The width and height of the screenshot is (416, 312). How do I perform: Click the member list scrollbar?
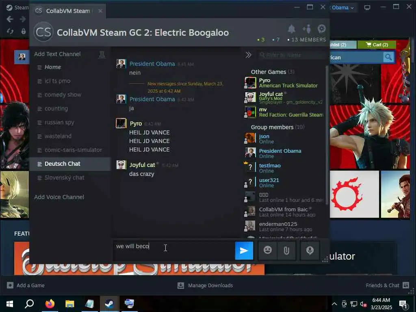(327, 135)
